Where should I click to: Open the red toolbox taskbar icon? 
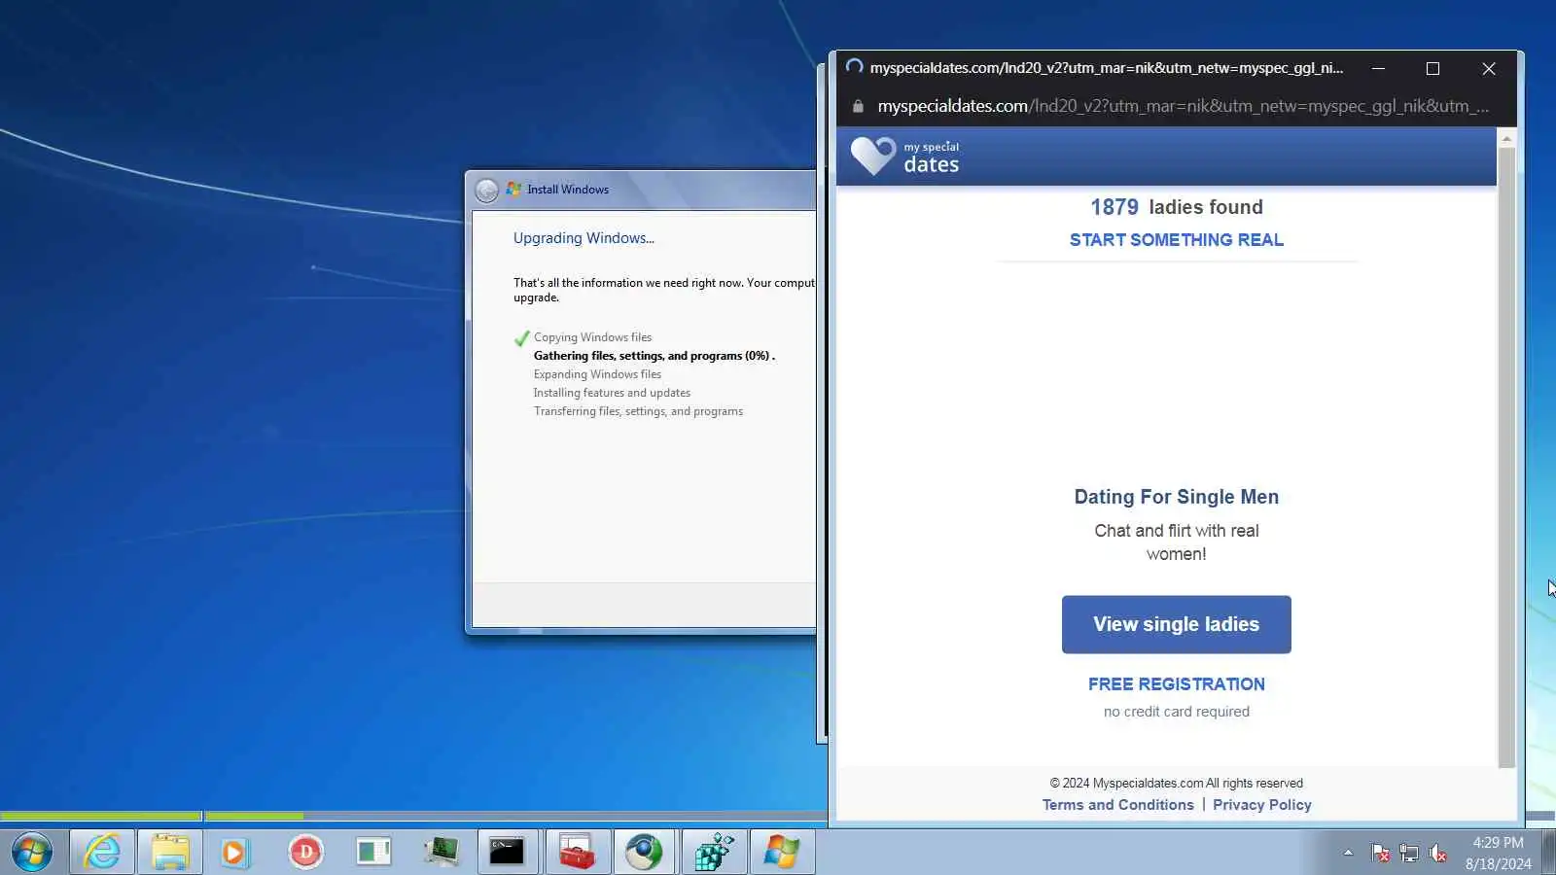coord(578,853)
